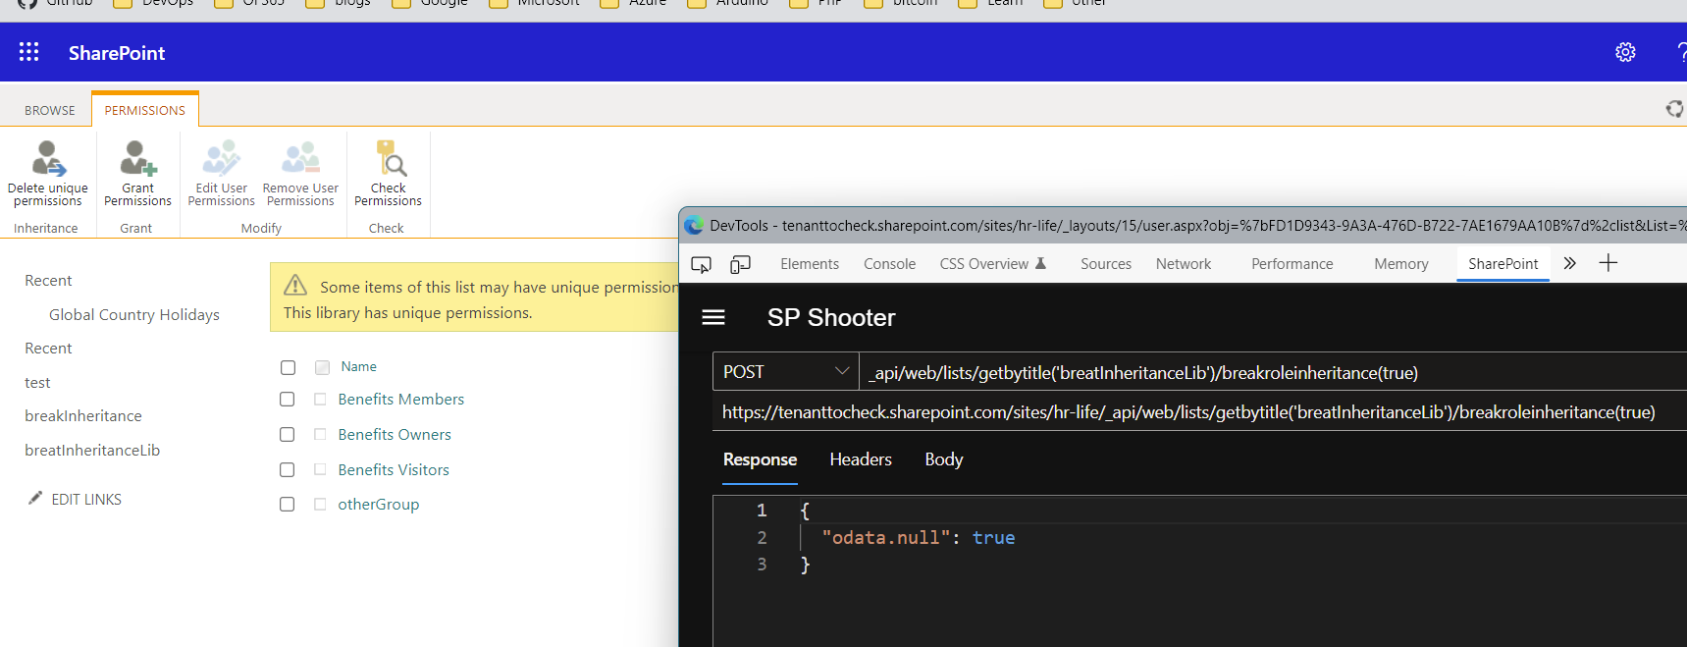
Task: Click Grant Permissions ribbon icon
Action: (138, 159)
